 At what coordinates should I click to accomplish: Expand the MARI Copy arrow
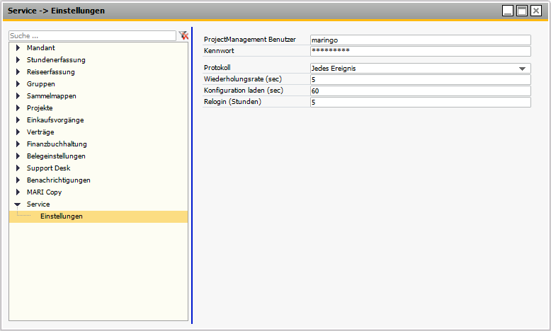click(x=18, y=192)
